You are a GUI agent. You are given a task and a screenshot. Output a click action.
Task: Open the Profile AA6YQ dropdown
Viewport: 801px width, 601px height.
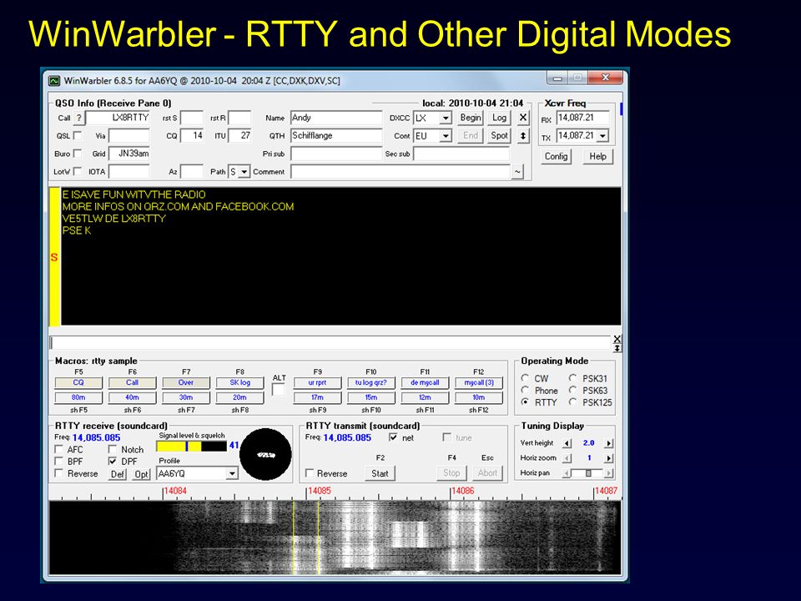tap(232, 474)
